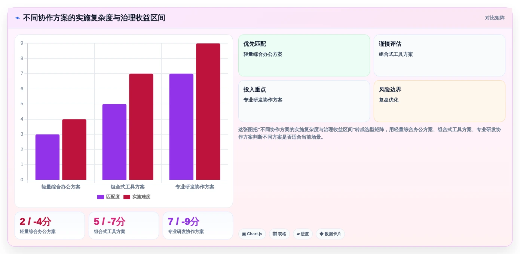Click the 对比矩阵 label in header
This screenshot has height=254, width=520.
click(495, 18)
